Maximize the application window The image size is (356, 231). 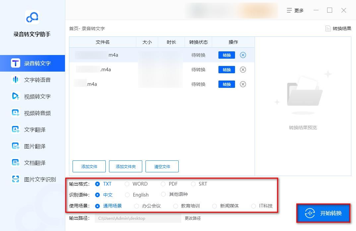tap(330, 10)
